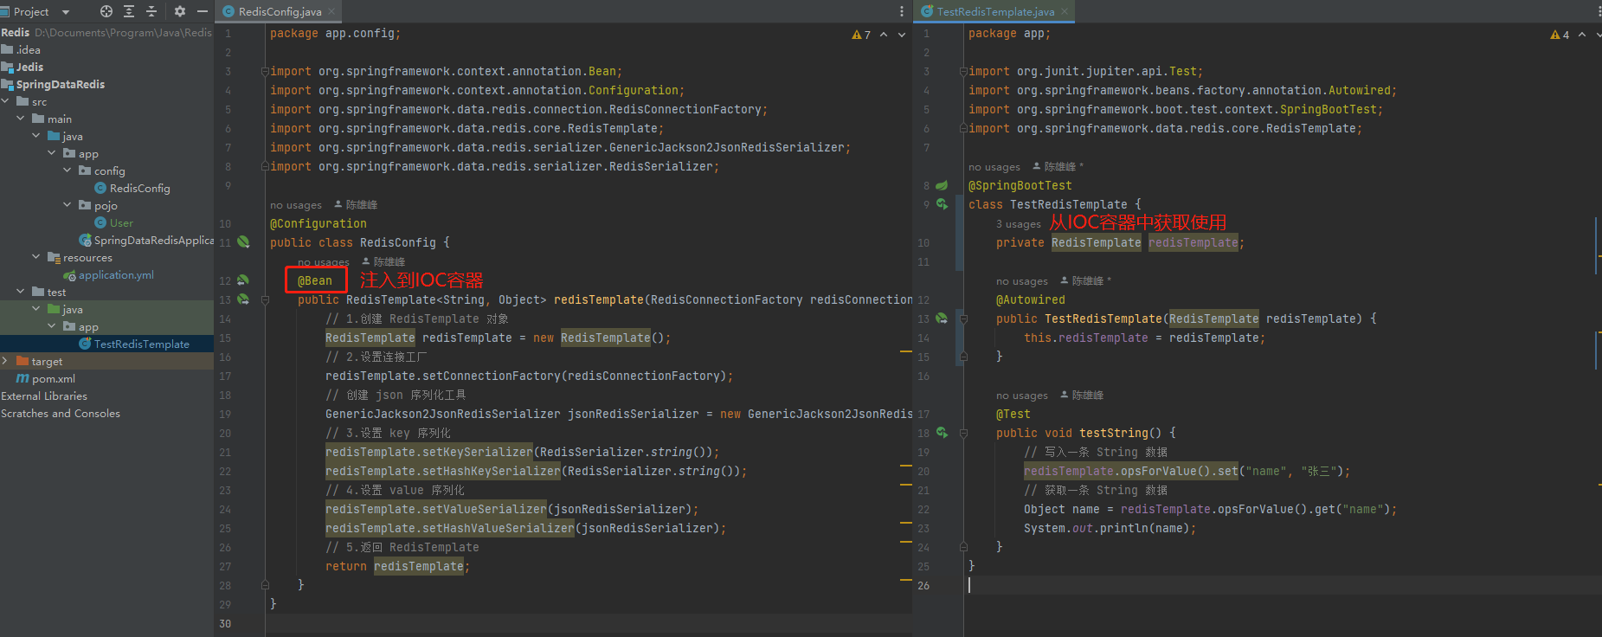
Task: Select Scratches and Consoles node
Action: (61, 413)
